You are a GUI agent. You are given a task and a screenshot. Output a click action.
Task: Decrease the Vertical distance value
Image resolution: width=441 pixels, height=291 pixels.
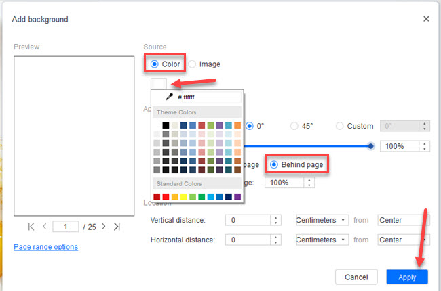[275, 223]
